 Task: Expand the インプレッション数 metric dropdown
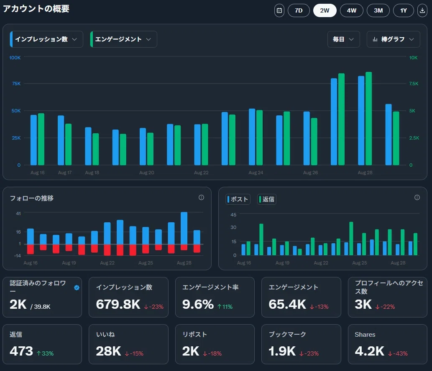tap(46, 39)
